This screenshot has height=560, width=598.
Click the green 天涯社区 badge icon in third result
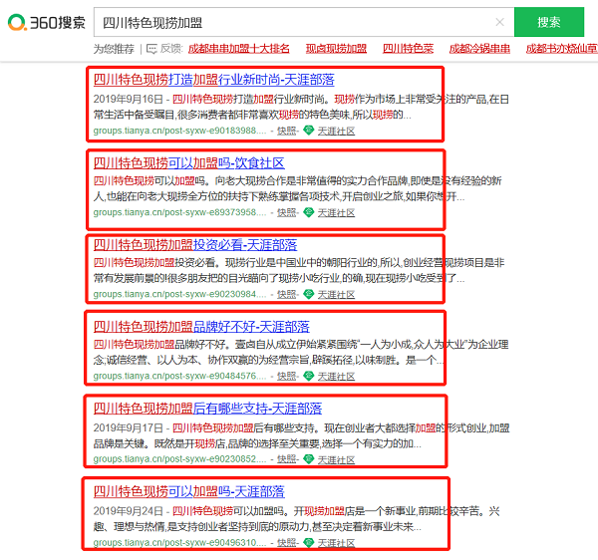[309, 295]
